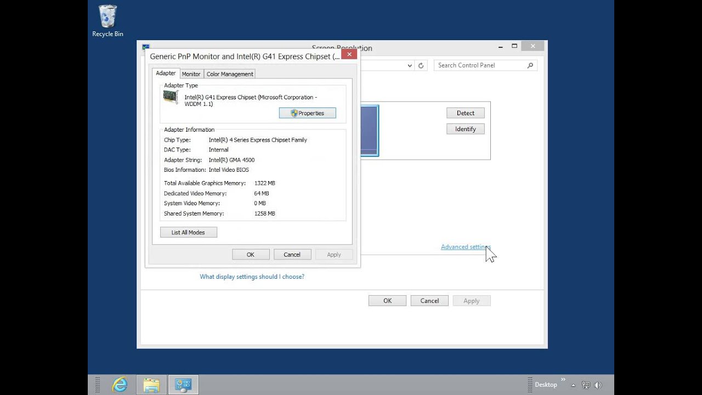Image resolution: width=702 pixels, height=395 pixels.
Task: Launch Internet Explorer from the taskbar
Action: pyautogui.click(x=120, y=385)
